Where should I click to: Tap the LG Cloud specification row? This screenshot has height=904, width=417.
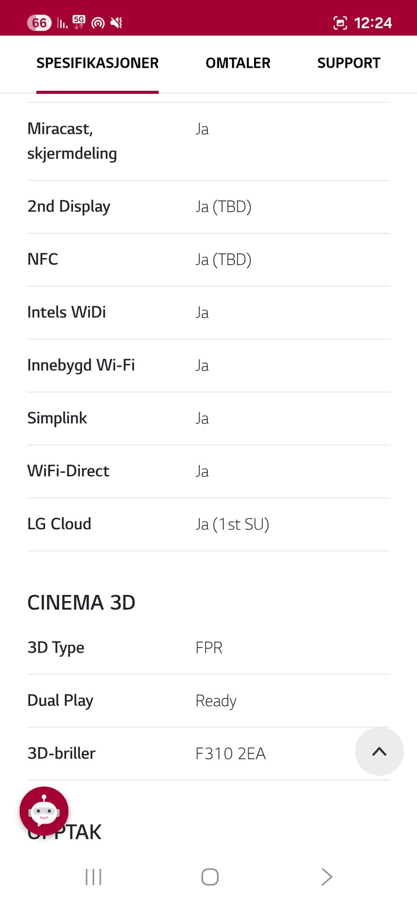coord(208,524)
